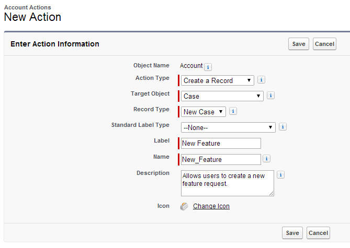
Task: Click the current action icon image
Action: click(184, 206)
